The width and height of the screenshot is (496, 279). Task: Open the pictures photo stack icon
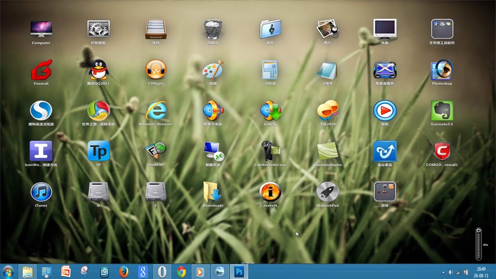pos(327,29)
